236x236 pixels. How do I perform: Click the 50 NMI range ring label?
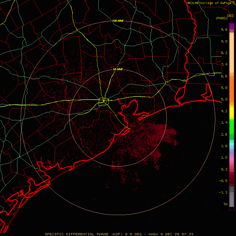click(118, 69)
